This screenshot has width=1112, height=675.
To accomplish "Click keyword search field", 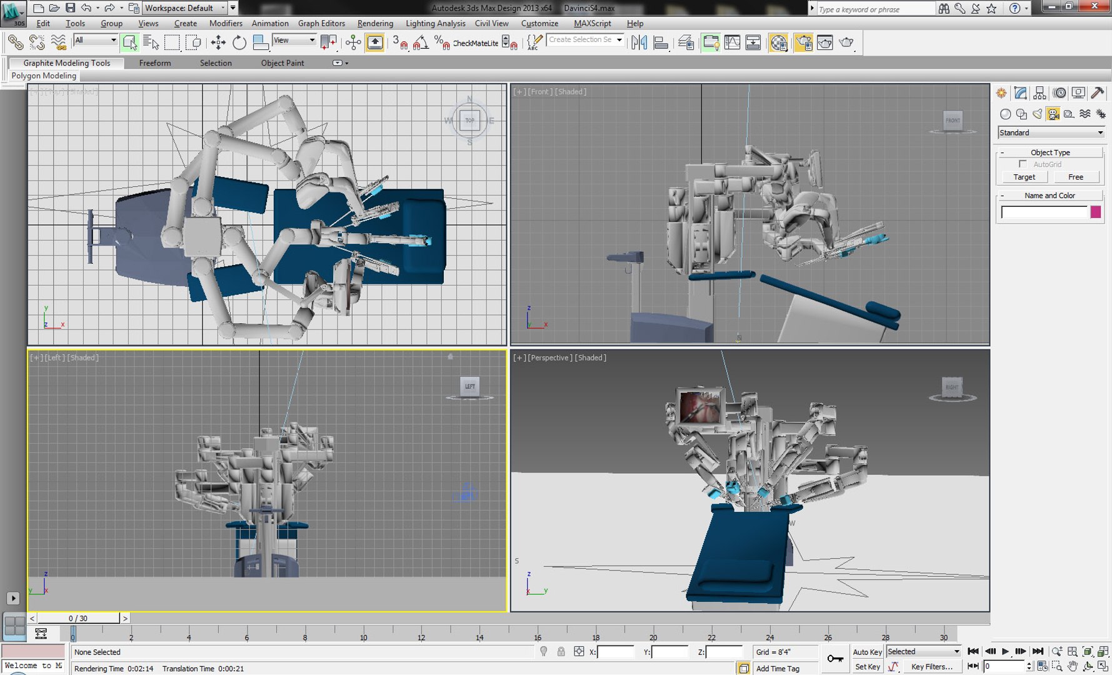I will (875, 9).
